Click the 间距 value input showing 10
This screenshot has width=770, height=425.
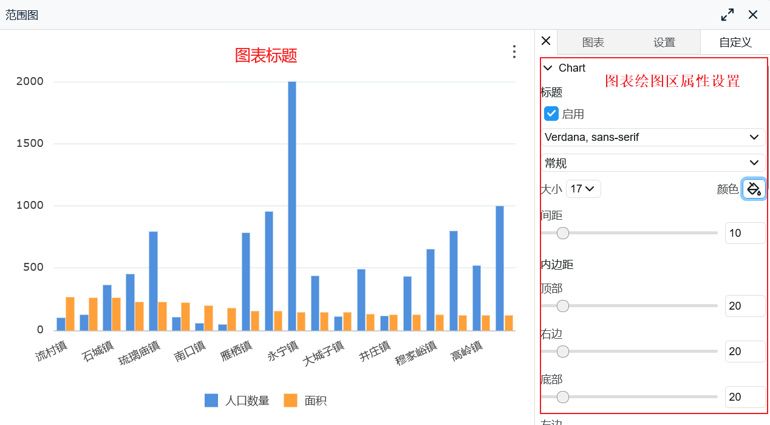[745, 233]
